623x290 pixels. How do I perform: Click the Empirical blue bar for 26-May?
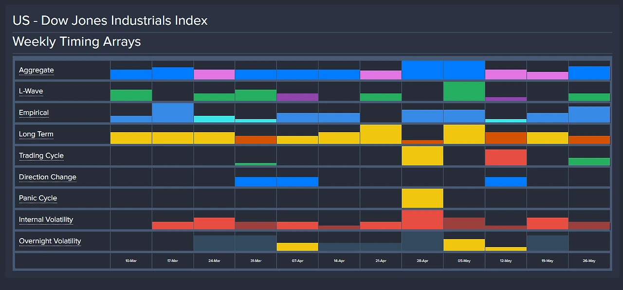click(589, 115)
